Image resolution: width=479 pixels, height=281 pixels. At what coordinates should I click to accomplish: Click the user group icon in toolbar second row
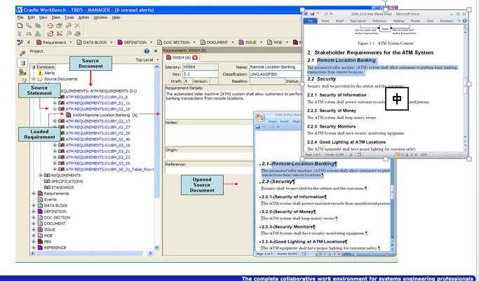38,34
